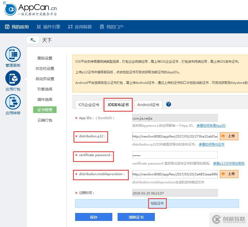Click the 我的应用 icon in the nav bar
This screenshot has height=227, width=248.
(x=7, y=27)
